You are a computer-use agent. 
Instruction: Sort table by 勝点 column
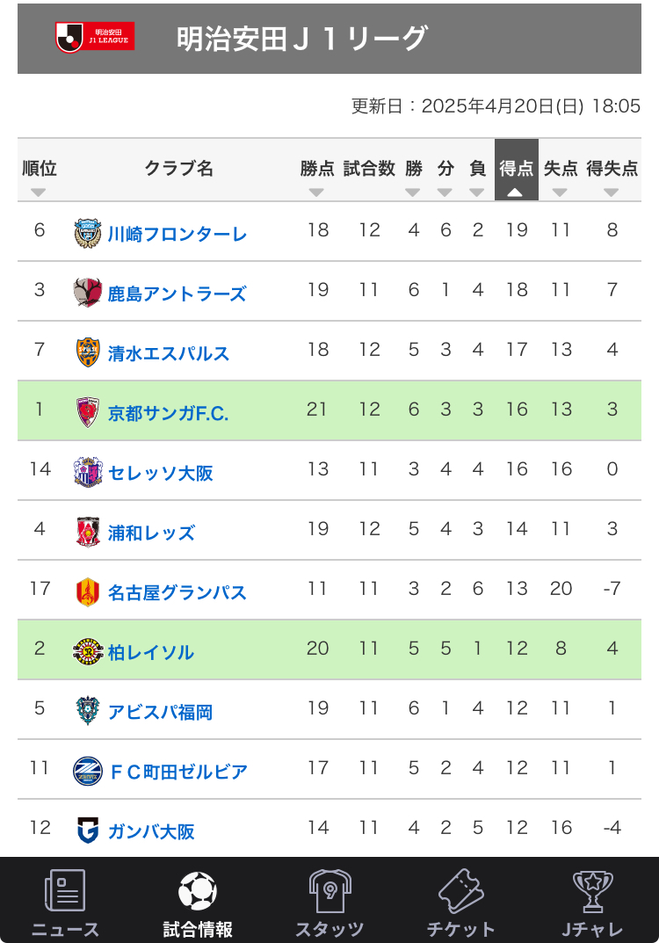[317, 170]
